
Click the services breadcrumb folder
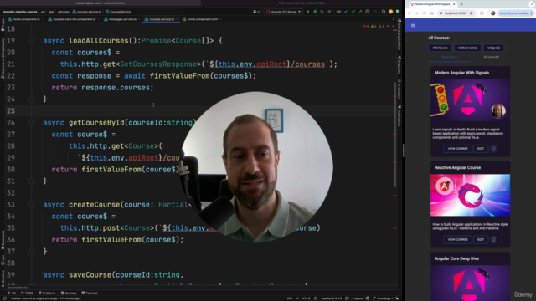pos(64,12)
